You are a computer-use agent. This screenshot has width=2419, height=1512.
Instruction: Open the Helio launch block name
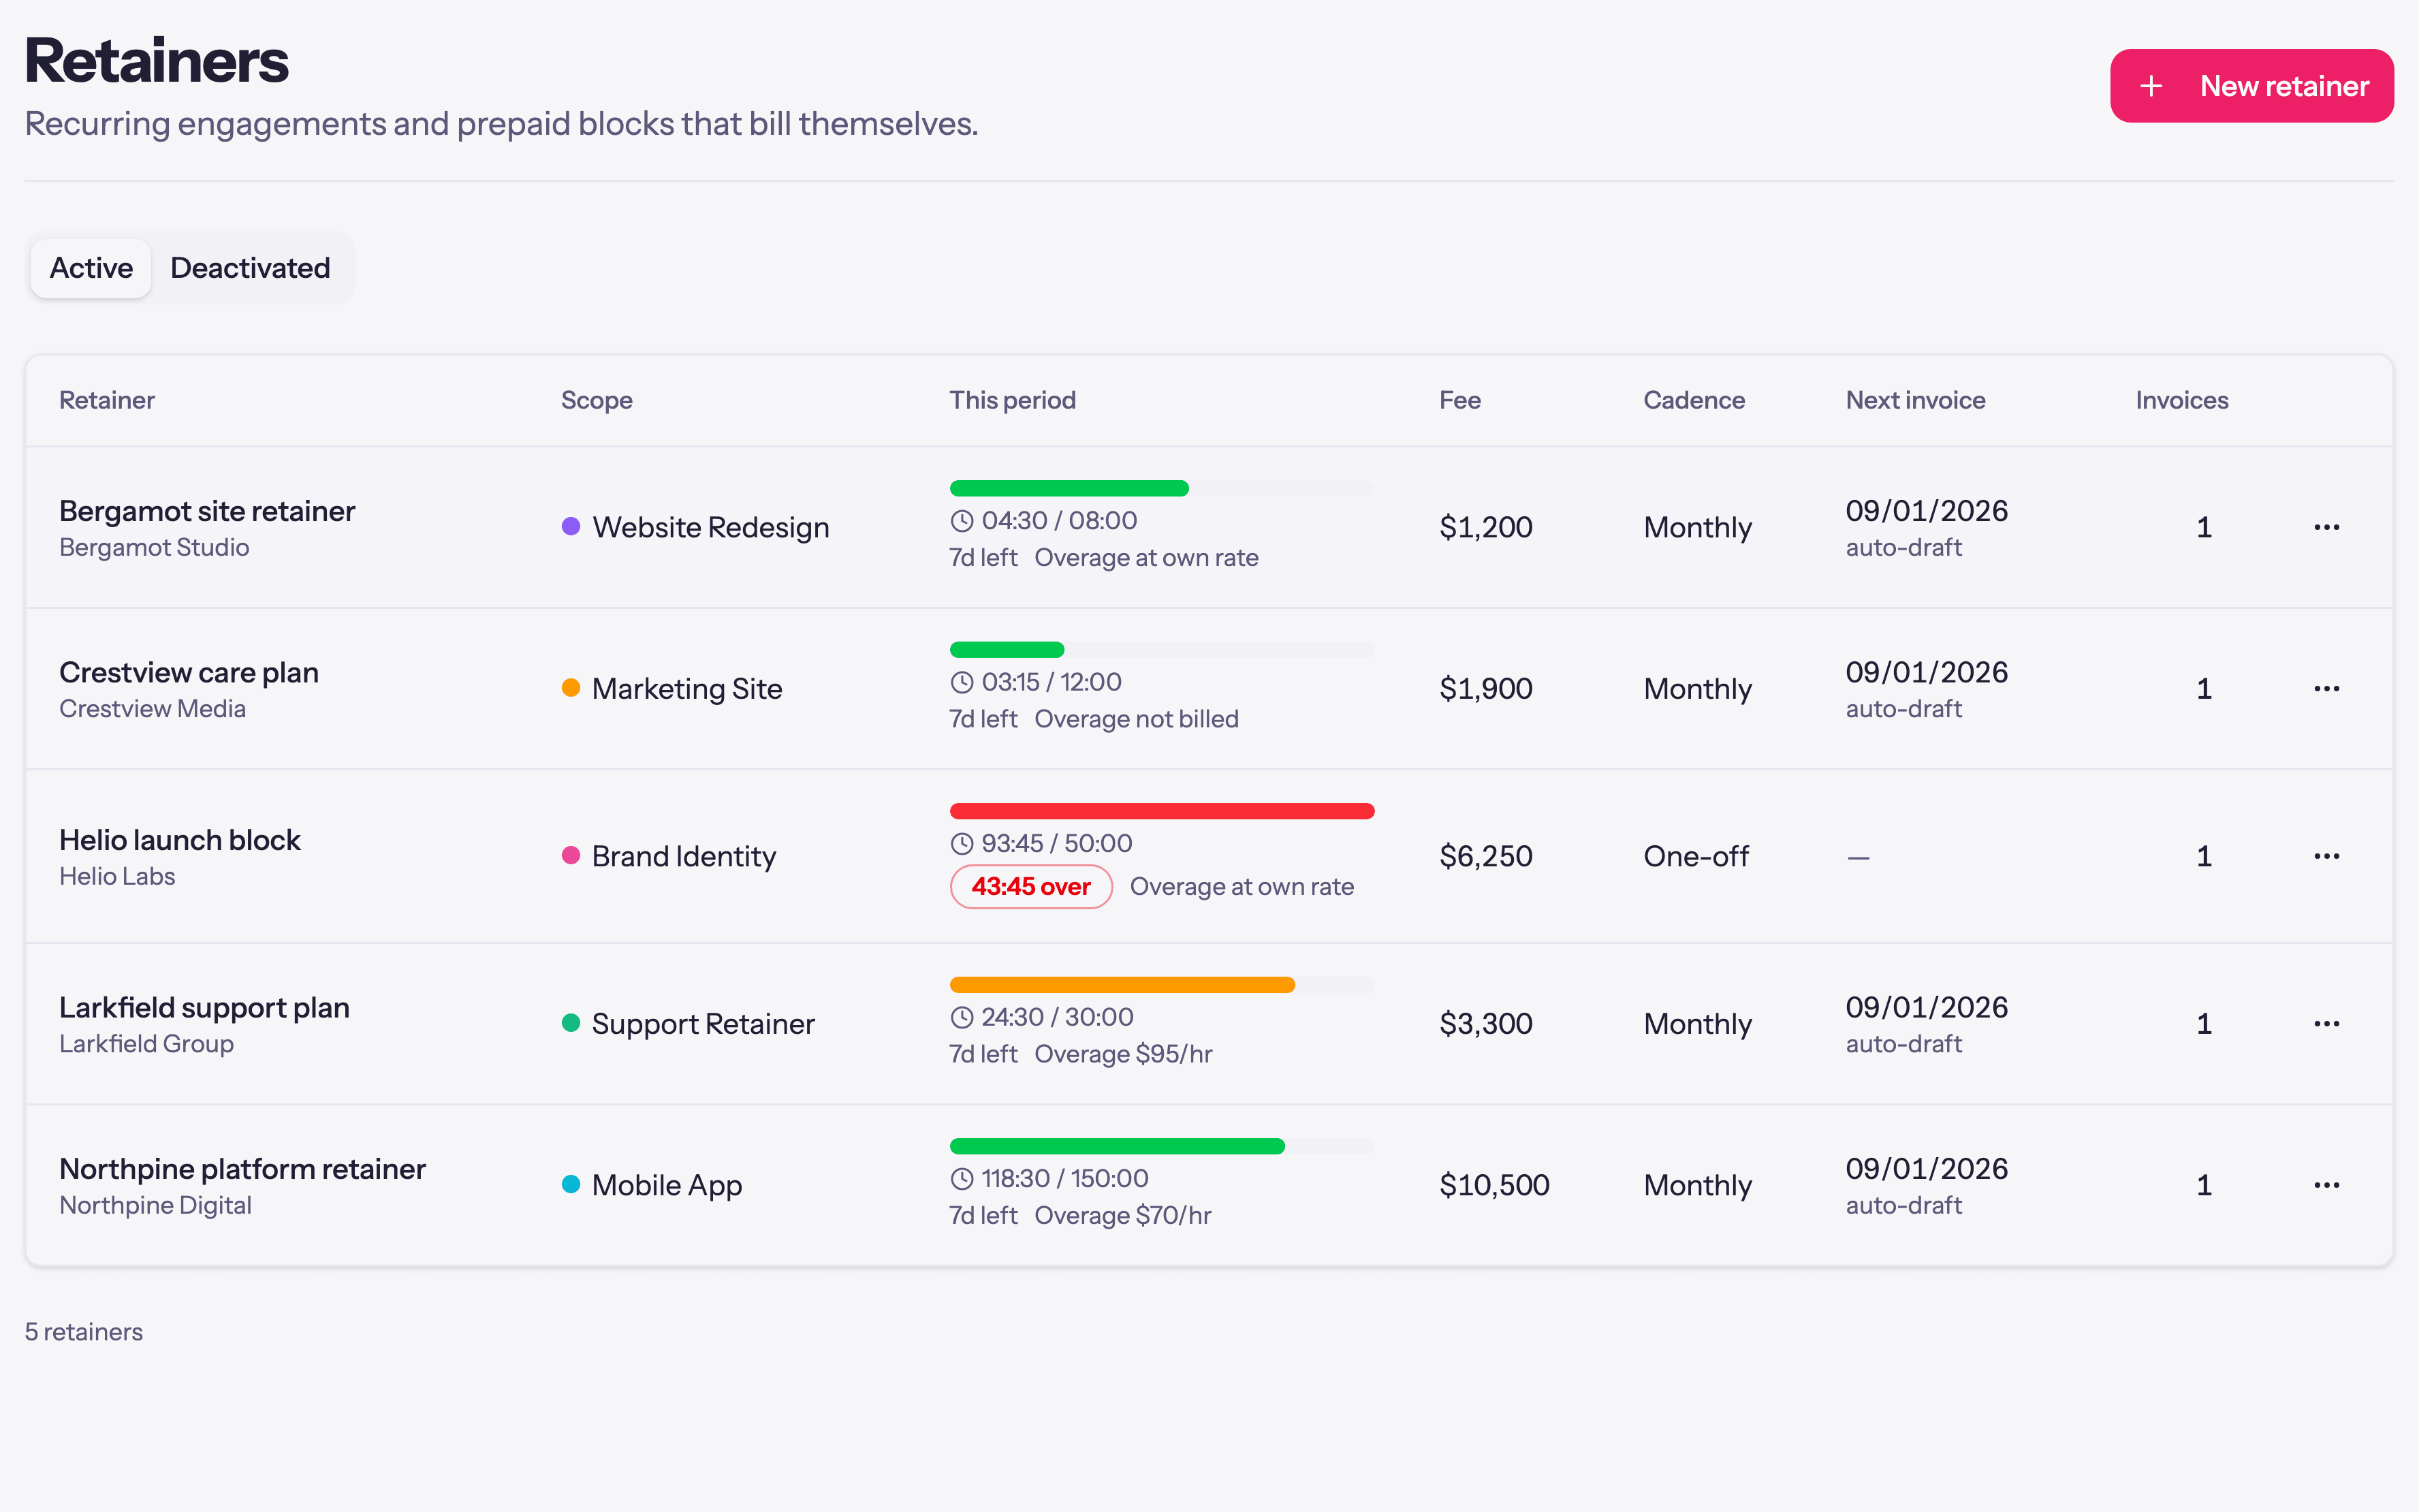click(180, 840)
